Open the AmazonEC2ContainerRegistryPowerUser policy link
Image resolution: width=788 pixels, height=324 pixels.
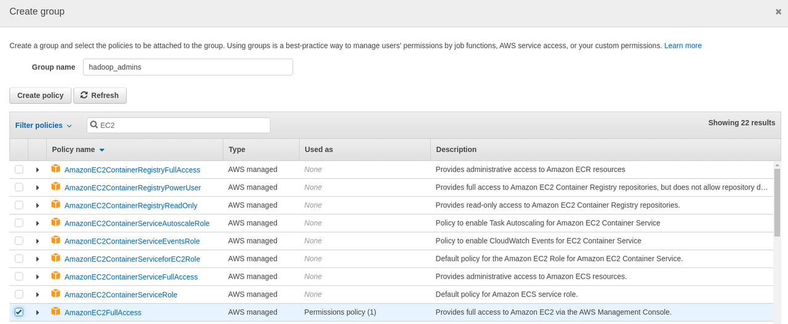click(x=133, y=188)
